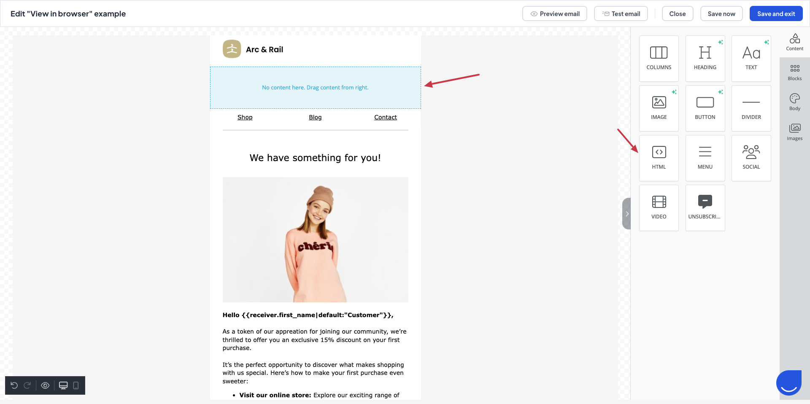The image size is (810, 404).
Task: Select the Divider content block
Action: point(751,108)
